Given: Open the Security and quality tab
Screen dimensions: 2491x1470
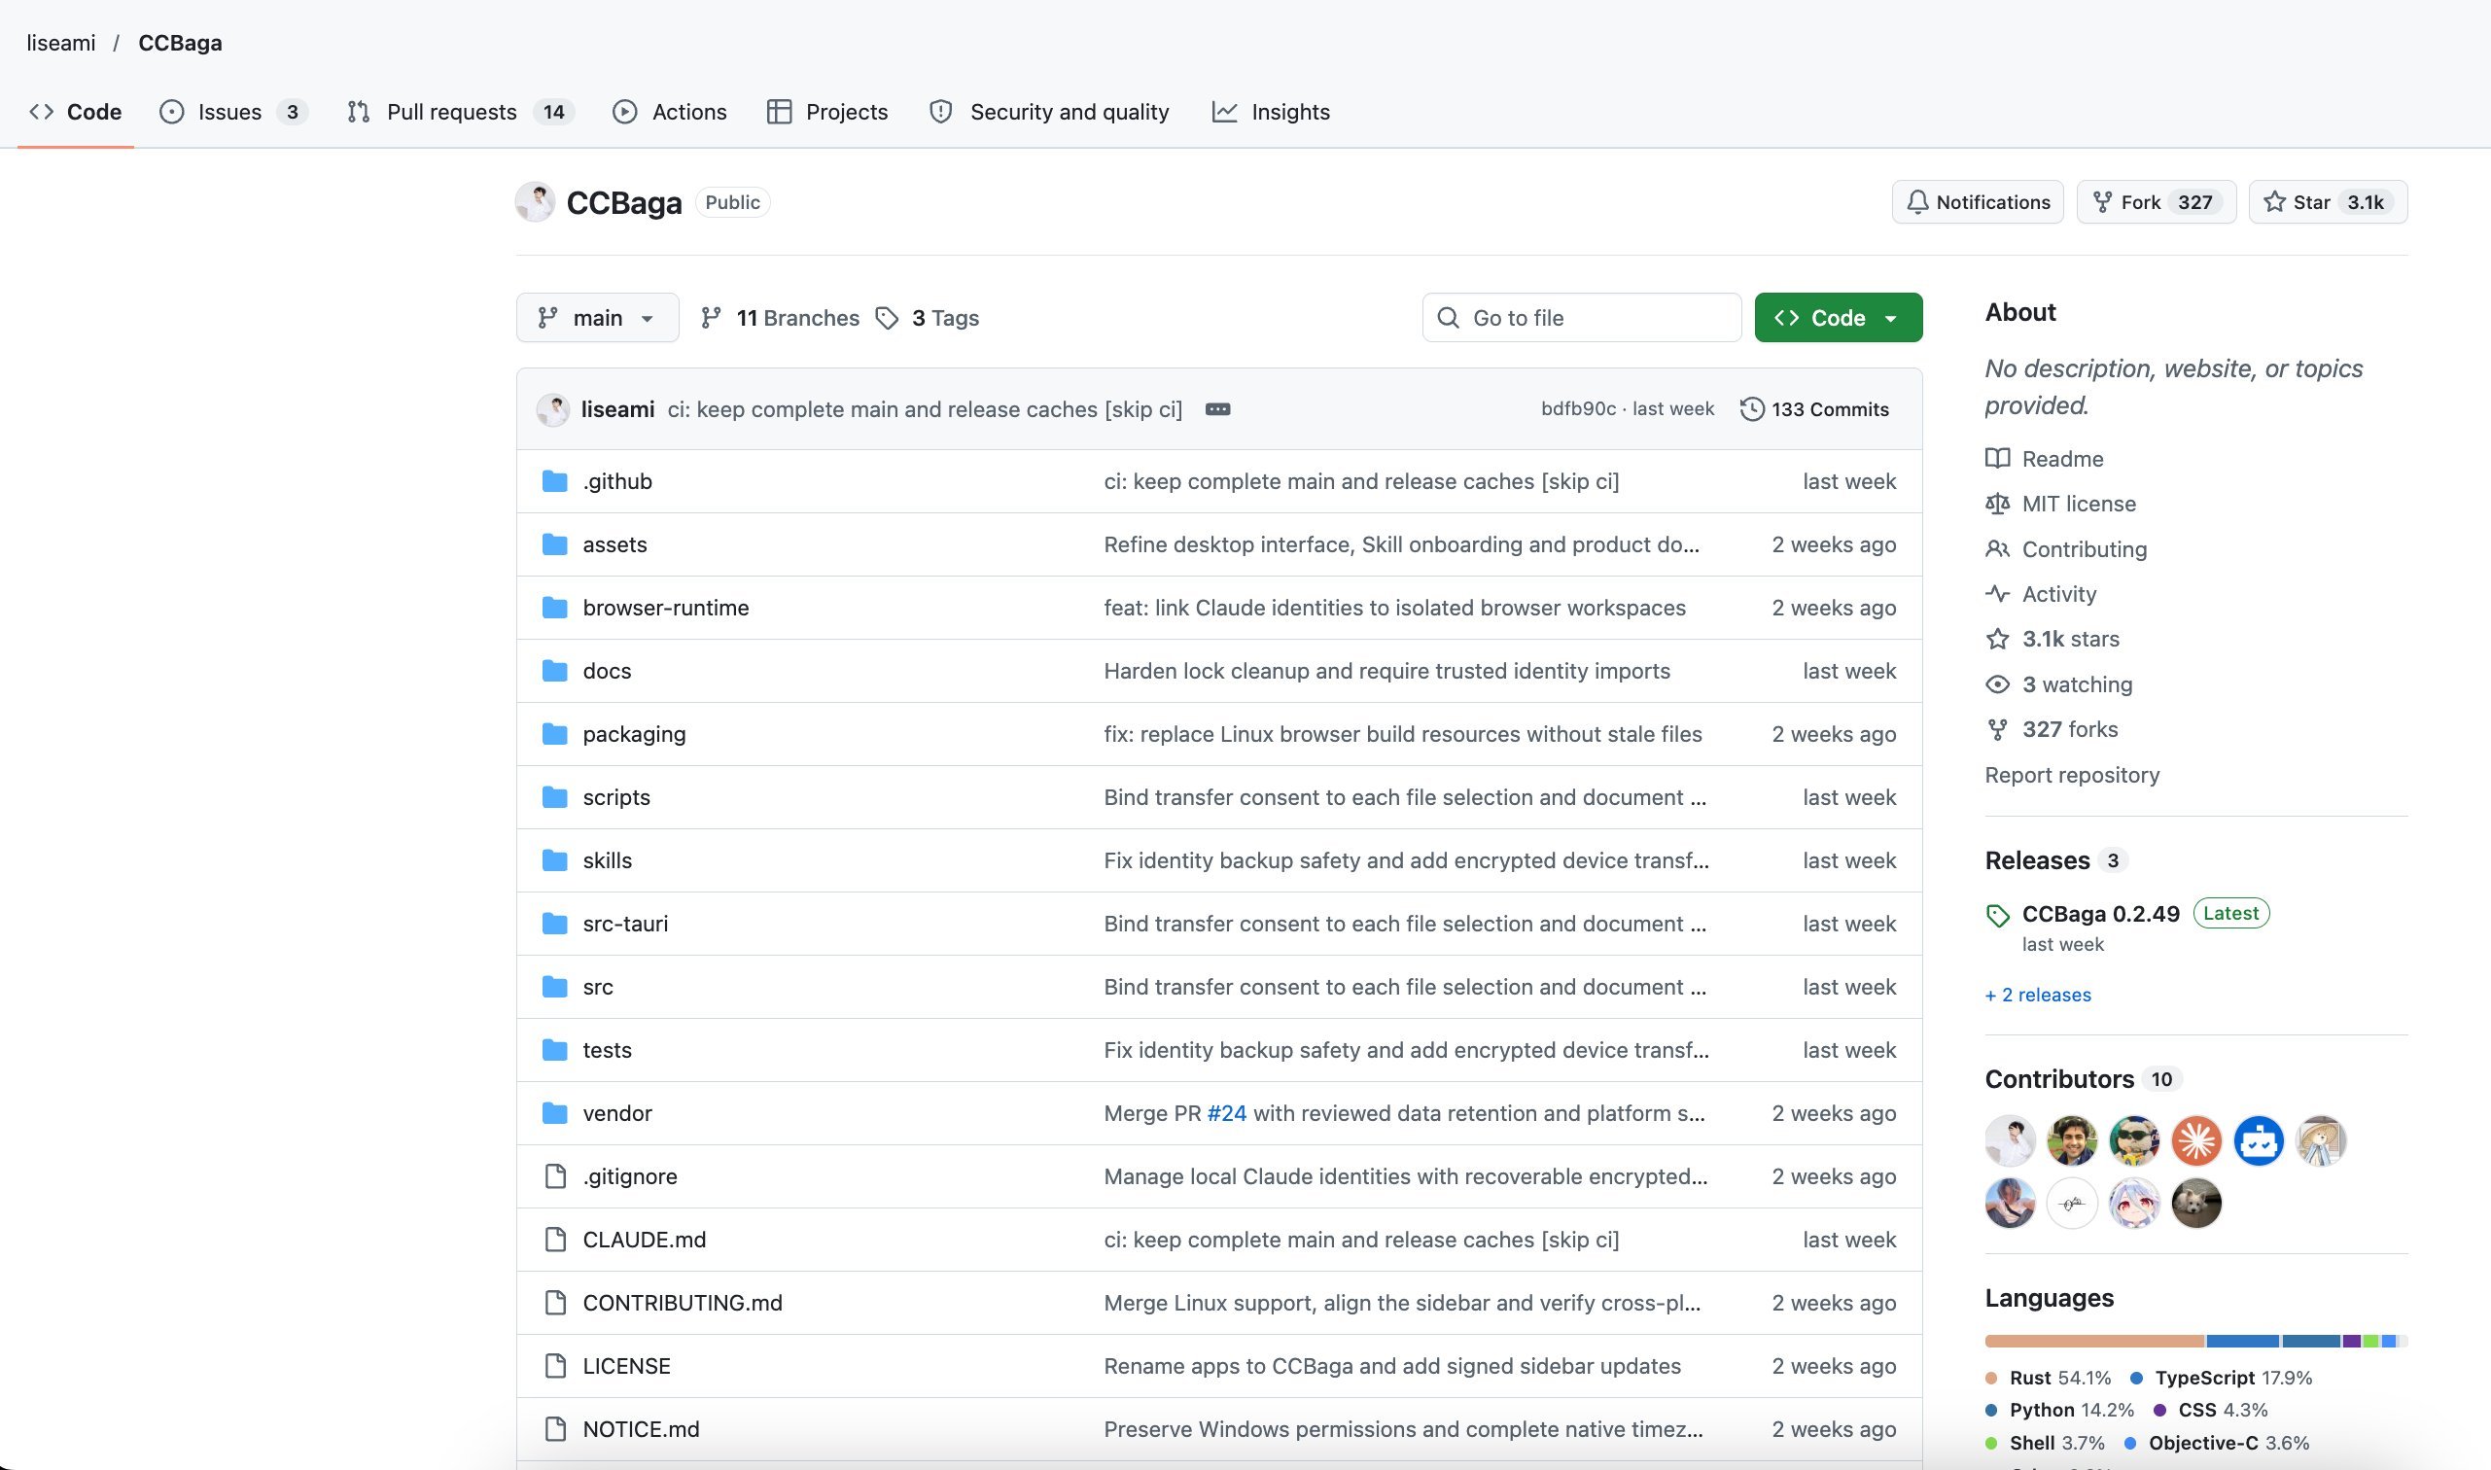Looking at the screenshot, I should 1050,112.
